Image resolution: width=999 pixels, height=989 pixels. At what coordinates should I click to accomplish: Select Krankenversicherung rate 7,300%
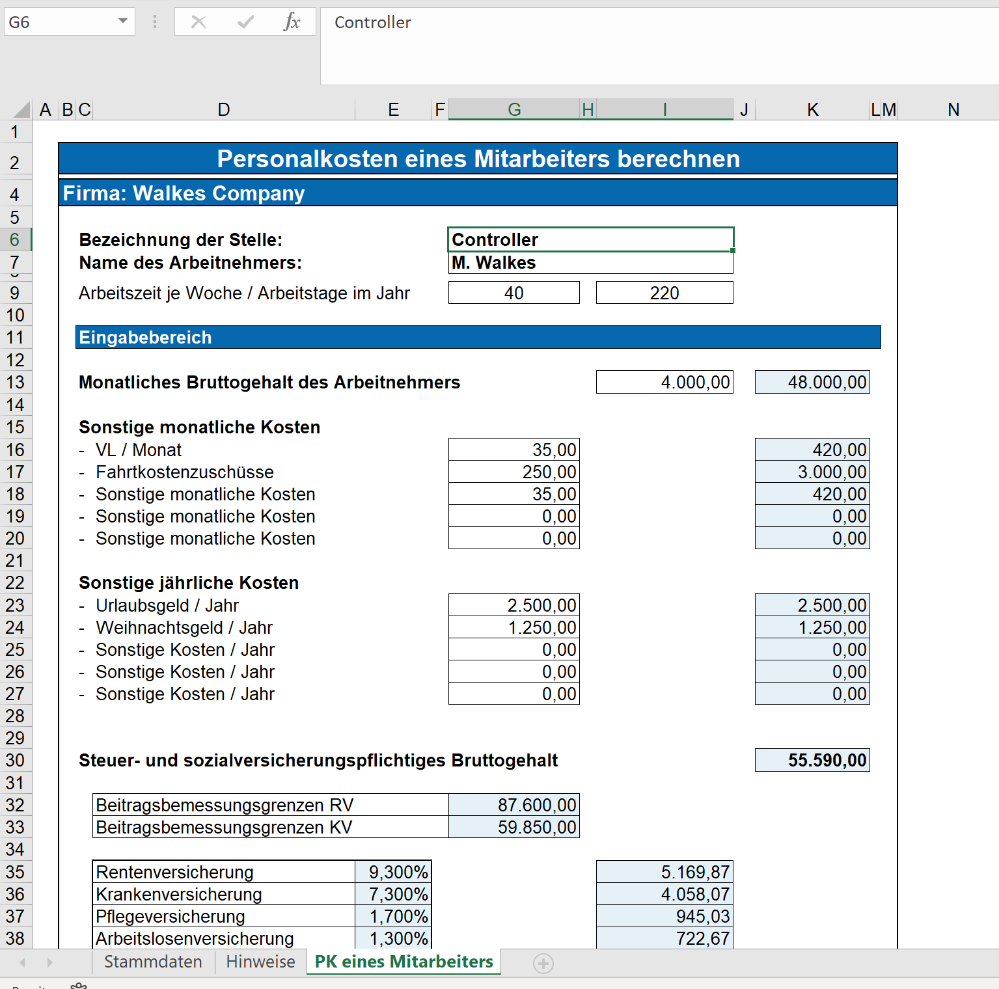pos(393,894)
